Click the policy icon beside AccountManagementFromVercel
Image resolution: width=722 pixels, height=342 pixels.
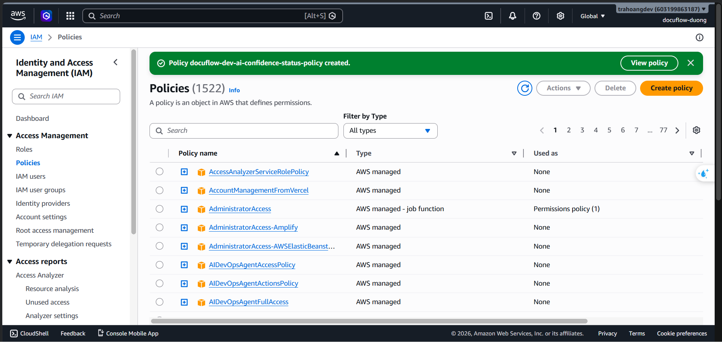coord(201,191)
